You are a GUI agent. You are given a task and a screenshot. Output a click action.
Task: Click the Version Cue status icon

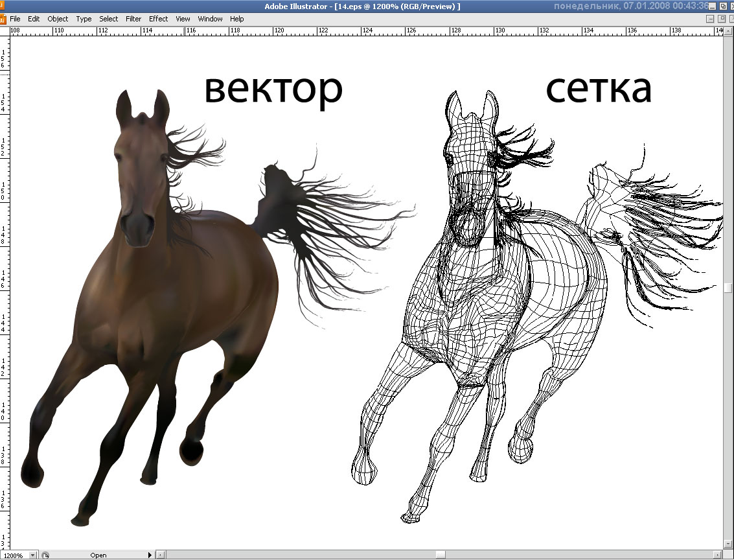(x=45, y=555)
